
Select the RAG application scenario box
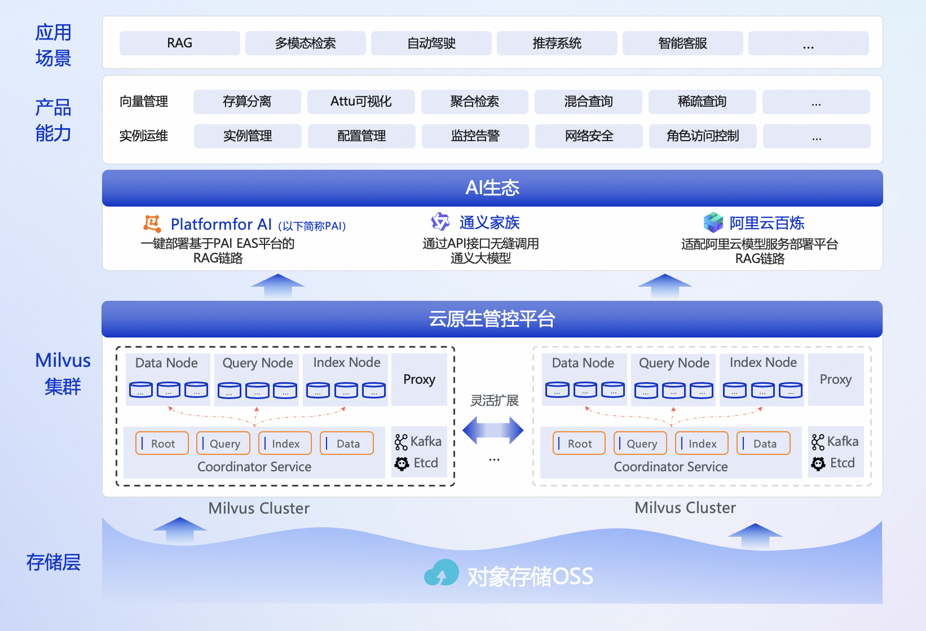point(180,43)
